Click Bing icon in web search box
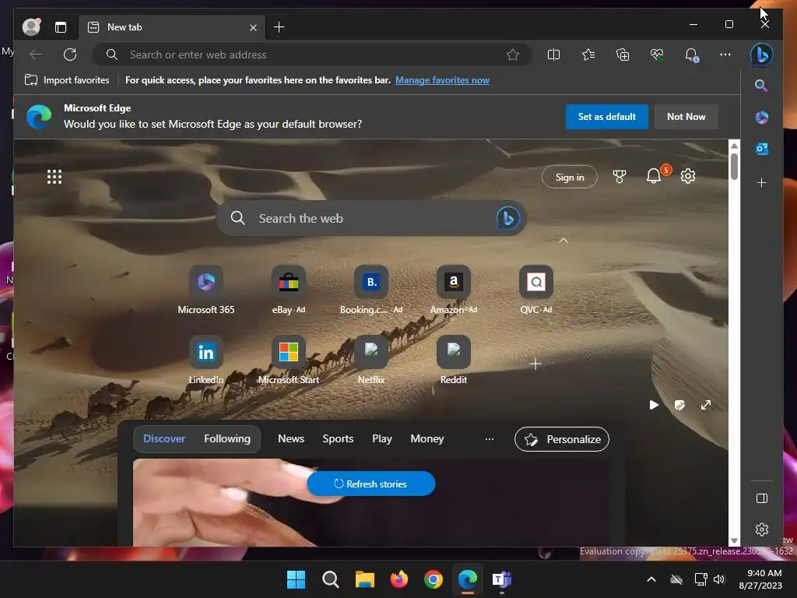Image resolution: width=797 pixels, height=598 pixels. point(507,218)
